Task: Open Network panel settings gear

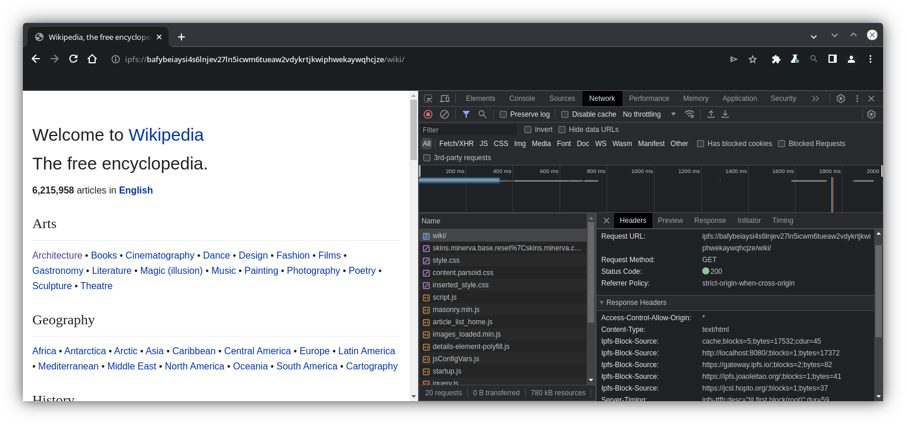Action: click(871, 114)
